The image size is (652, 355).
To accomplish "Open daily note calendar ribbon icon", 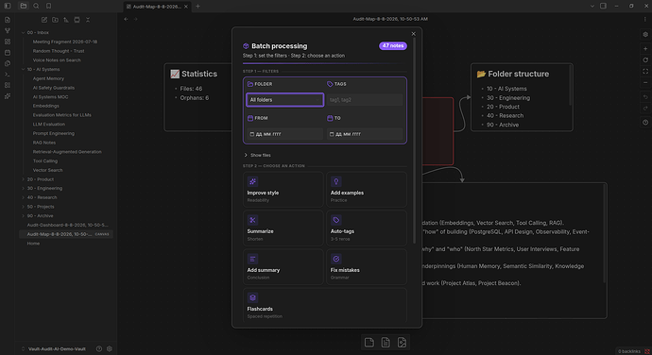I will pyautogui.click(x=8, y=53).
